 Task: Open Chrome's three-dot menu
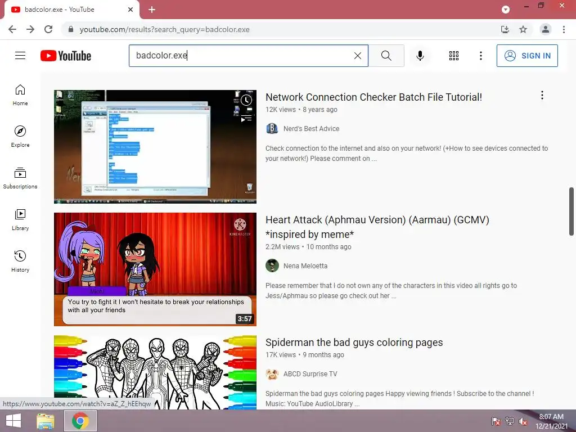click(x=564, y=29)
